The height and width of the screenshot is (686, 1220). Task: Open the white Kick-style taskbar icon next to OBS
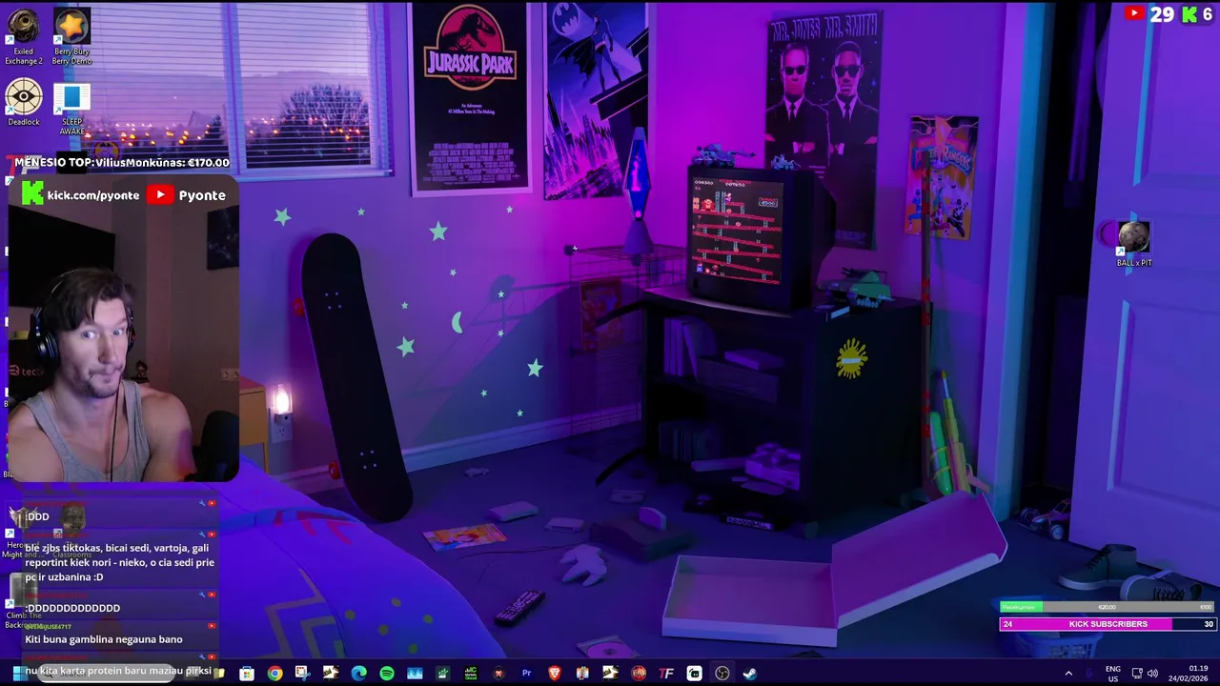point(695,674)
